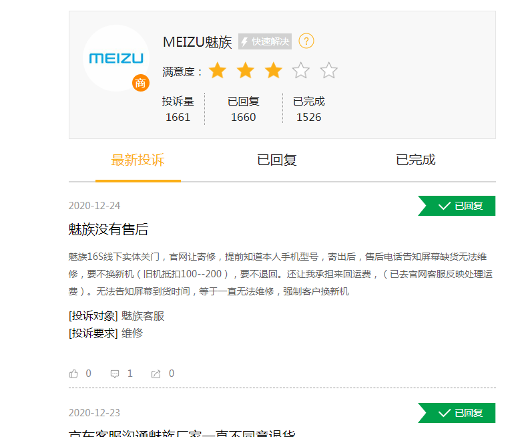This screenshot has height=437, width=522.
Task: Click the third filled satisfaction star
Action: coord(273,70)
